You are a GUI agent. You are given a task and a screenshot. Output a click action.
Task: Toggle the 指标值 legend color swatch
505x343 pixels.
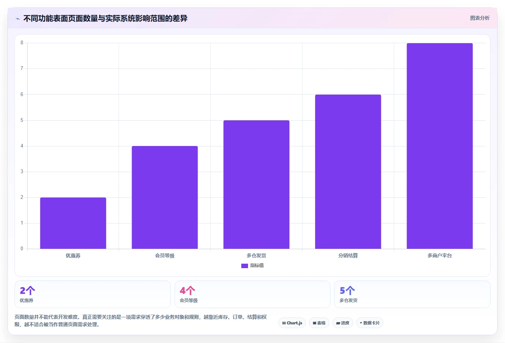(245, 266)
